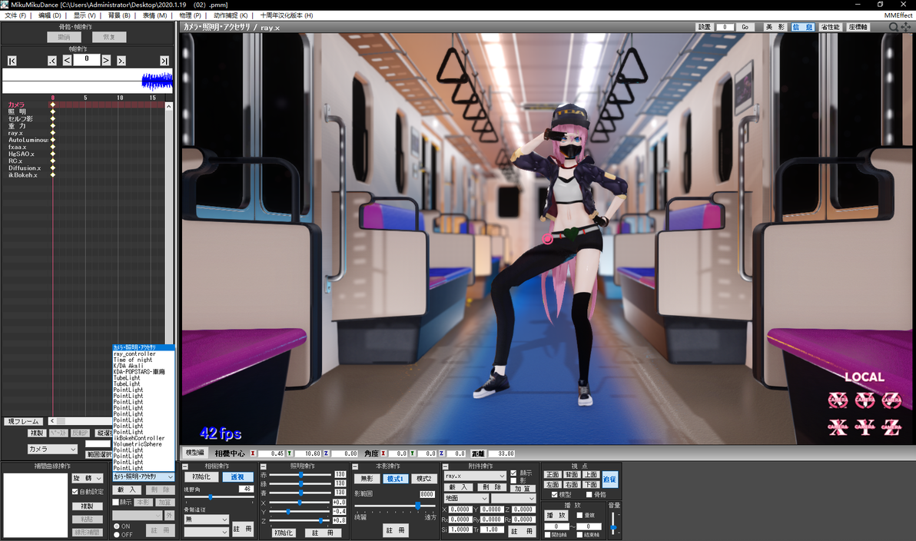Viewport: 916px width, 541px height.
Task: Select the OFF radio button
Action: 117,535
